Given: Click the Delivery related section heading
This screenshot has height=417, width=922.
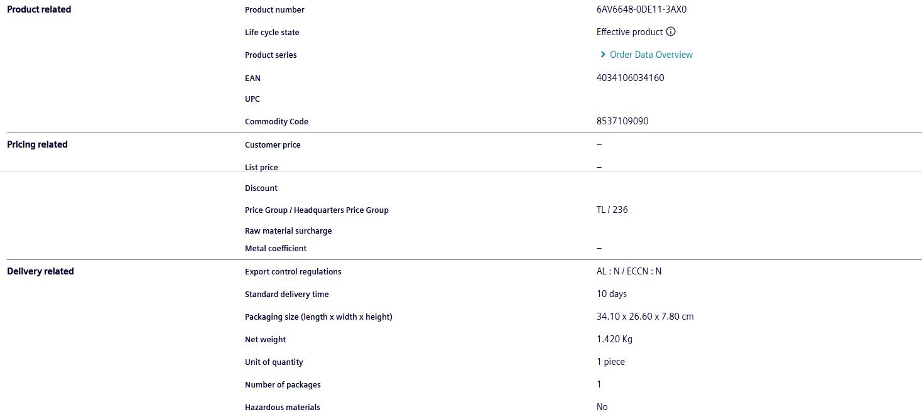Looking at the screenshot, I should (x=40, y=271).
